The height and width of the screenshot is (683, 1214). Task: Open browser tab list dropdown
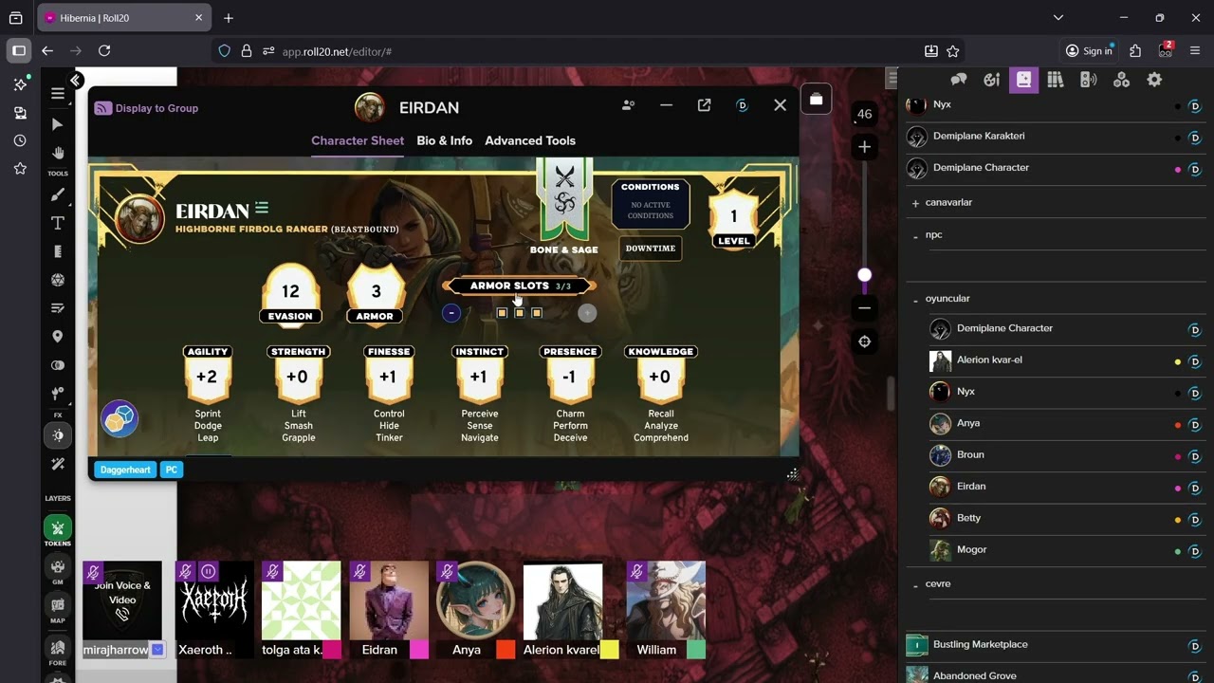(1058, 17)
